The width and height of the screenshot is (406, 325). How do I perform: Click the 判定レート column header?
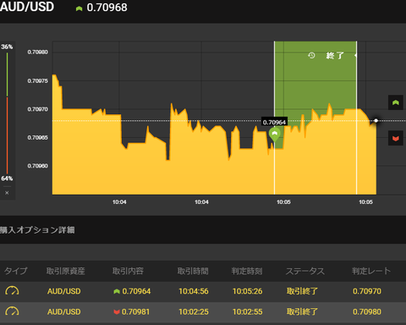click(371, 271)
